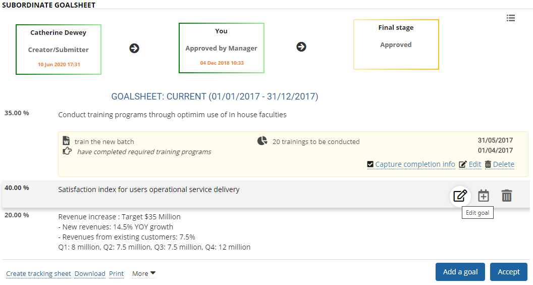This screenshot has height=285, width=533.
Task: Click the thumbs-up icon beside completed training programs
Action: point(67,151)
